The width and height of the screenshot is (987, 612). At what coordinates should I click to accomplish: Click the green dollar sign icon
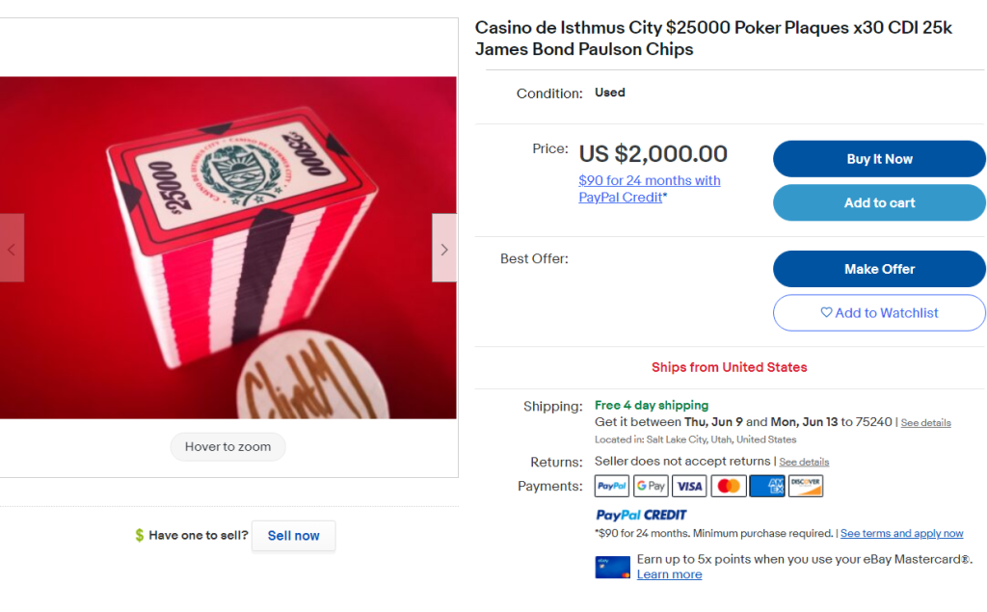click(140, 535)
